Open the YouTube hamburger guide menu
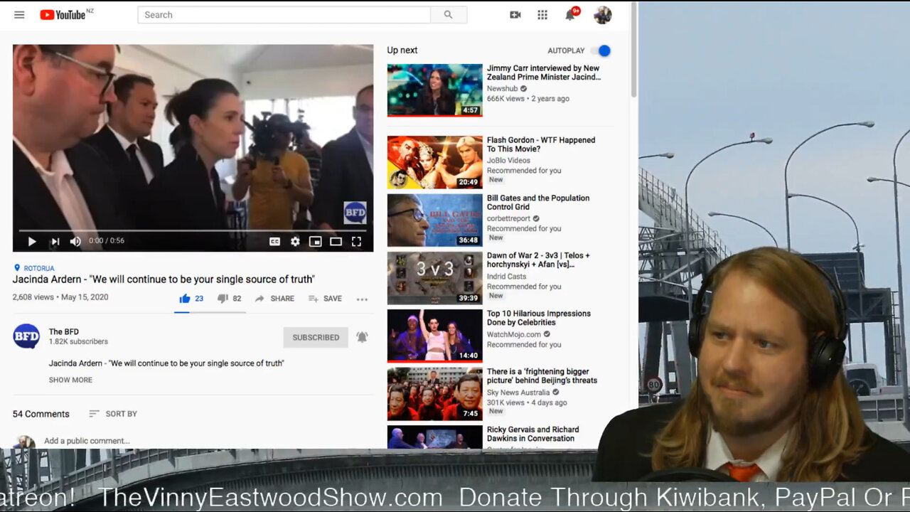The width and height of the screenshot is (910, 512). 19,15
